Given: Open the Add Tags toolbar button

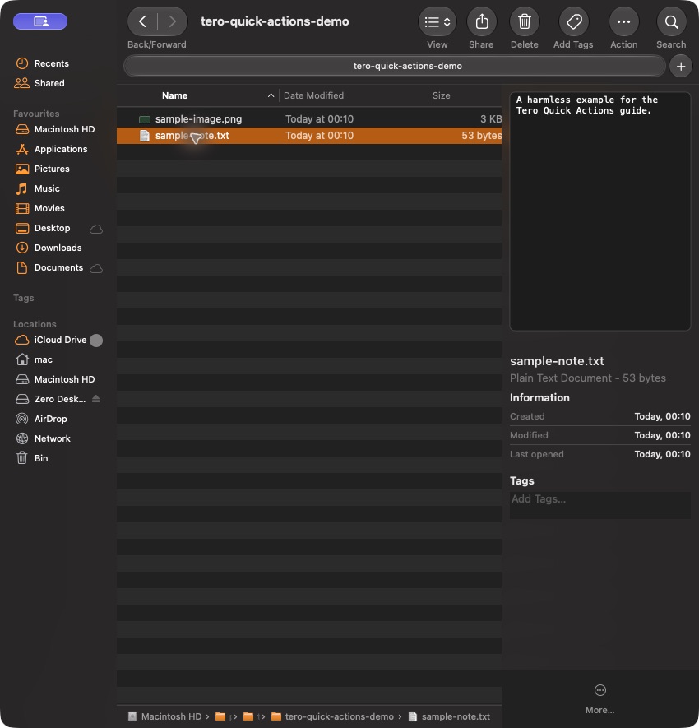Looking at the screenshot, I should (574, 22).
